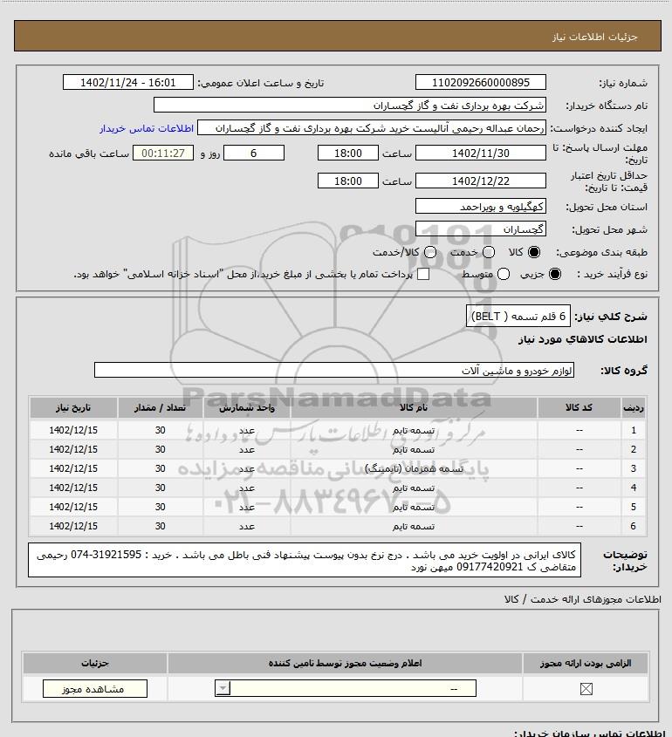Viewport: 672px width, 737px height.
Task: Open the اعلام وضعیت مجوز dropdown
Action: [x=346, y=688]
